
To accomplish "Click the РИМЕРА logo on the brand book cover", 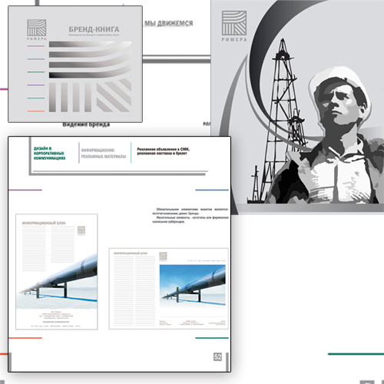I will pos(37,30).
